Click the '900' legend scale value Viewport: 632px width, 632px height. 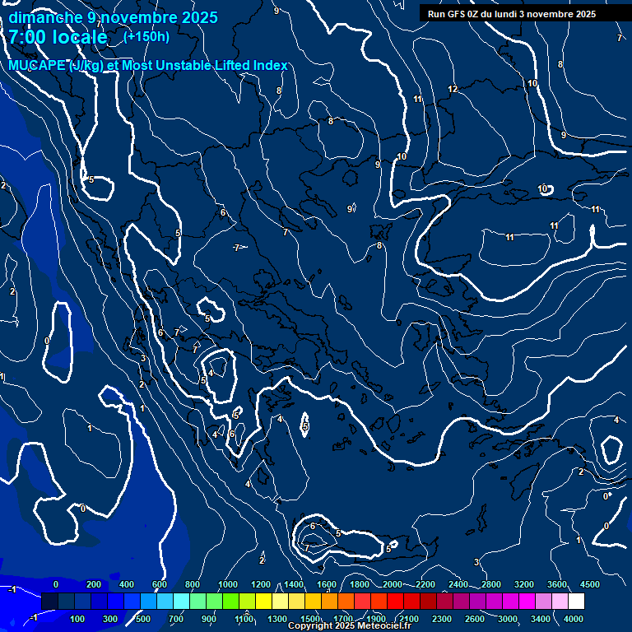pyautogui.click(x=208, y=619)
